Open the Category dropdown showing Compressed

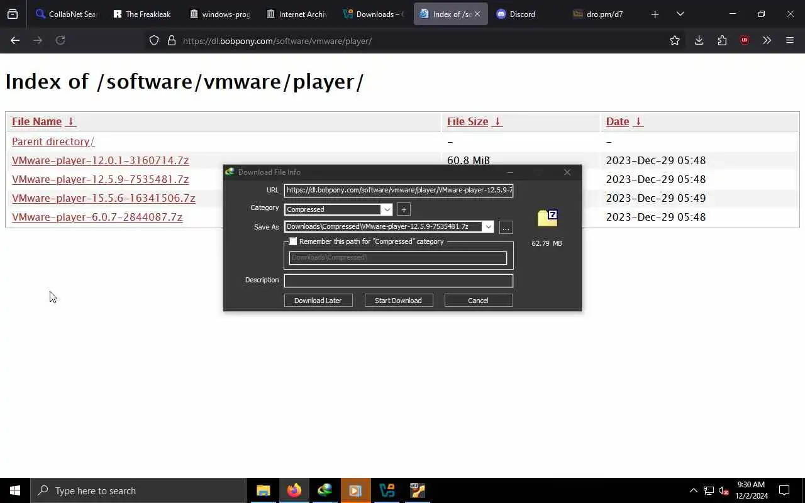[338, 209]
